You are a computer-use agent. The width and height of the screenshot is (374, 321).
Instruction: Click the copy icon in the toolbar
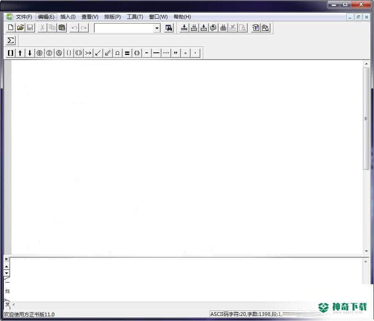52,27
